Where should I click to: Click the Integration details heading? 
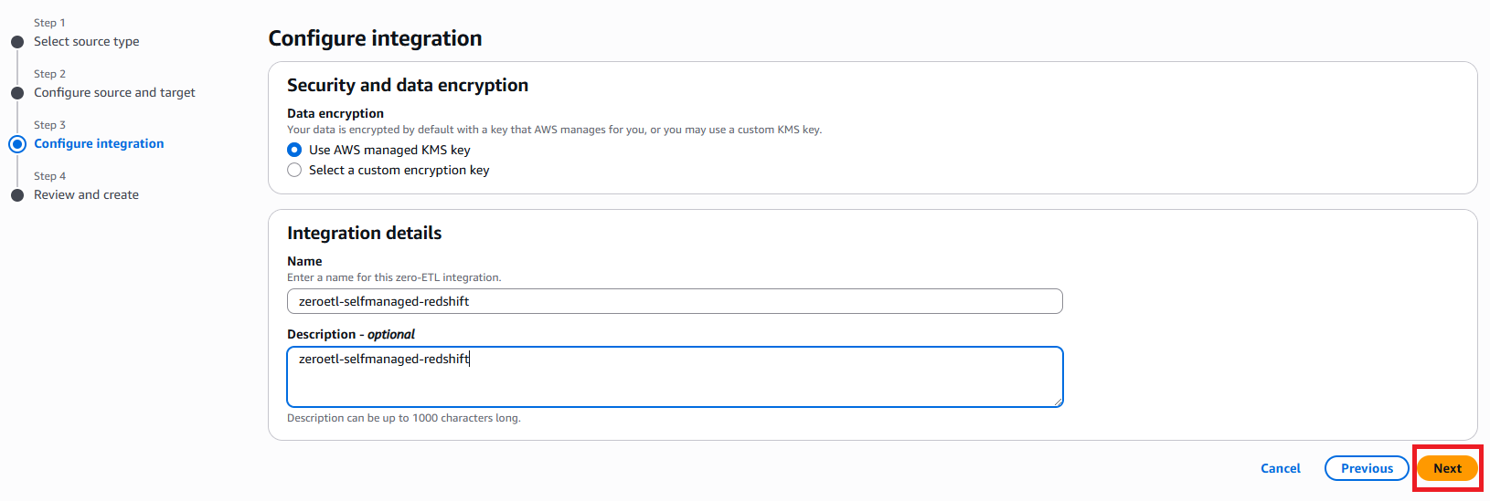point(364,233)
